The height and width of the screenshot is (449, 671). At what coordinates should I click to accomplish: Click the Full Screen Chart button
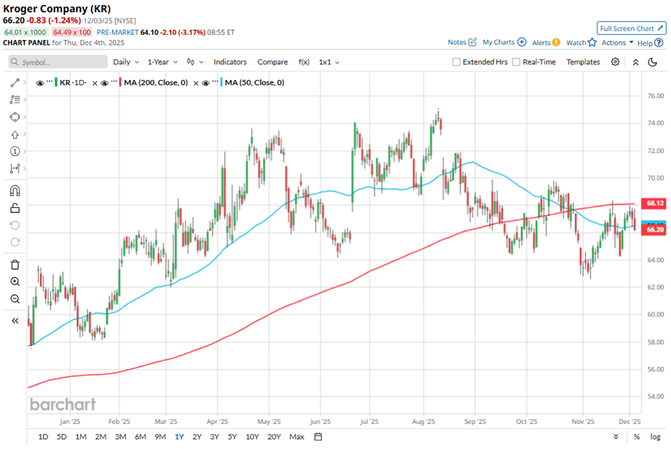631,29
